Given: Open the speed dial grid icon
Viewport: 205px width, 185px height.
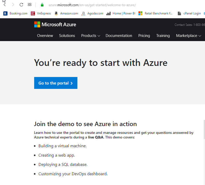Looking at the screenshot, I should point(30,5).
